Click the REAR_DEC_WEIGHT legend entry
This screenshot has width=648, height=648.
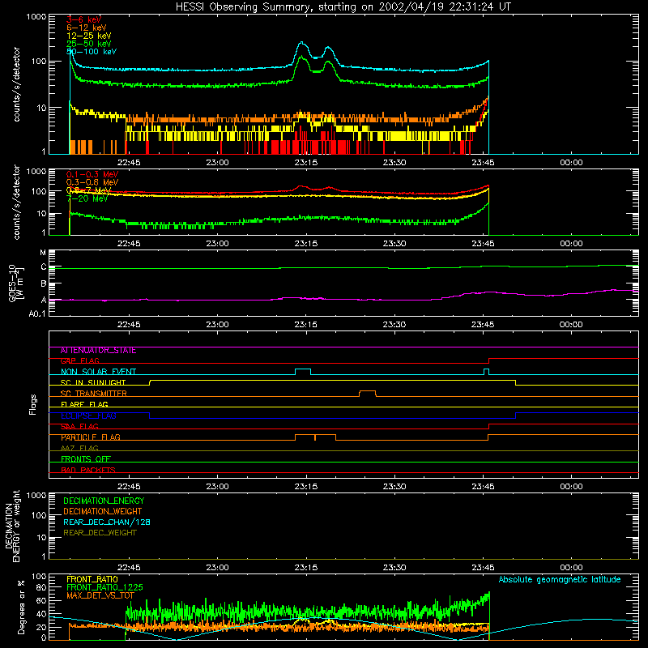point(100,533)
